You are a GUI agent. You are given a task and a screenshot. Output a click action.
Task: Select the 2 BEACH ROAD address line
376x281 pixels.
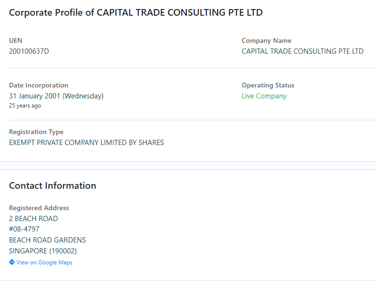coord(33,219)
